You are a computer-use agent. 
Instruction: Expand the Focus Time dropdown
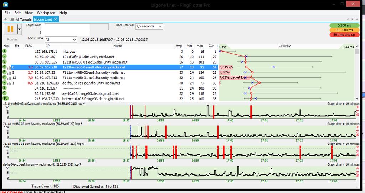pyautogui.click(x=74, y=40)
